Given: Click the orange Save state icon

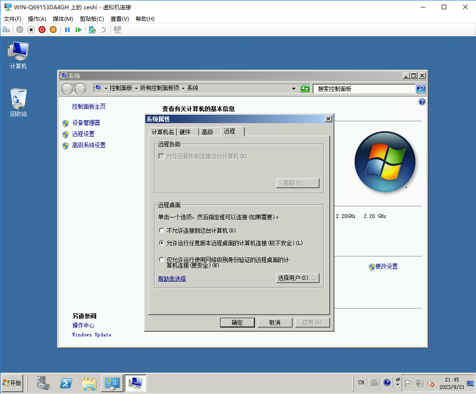Looking at the screenshot, I should click(53, 30).
